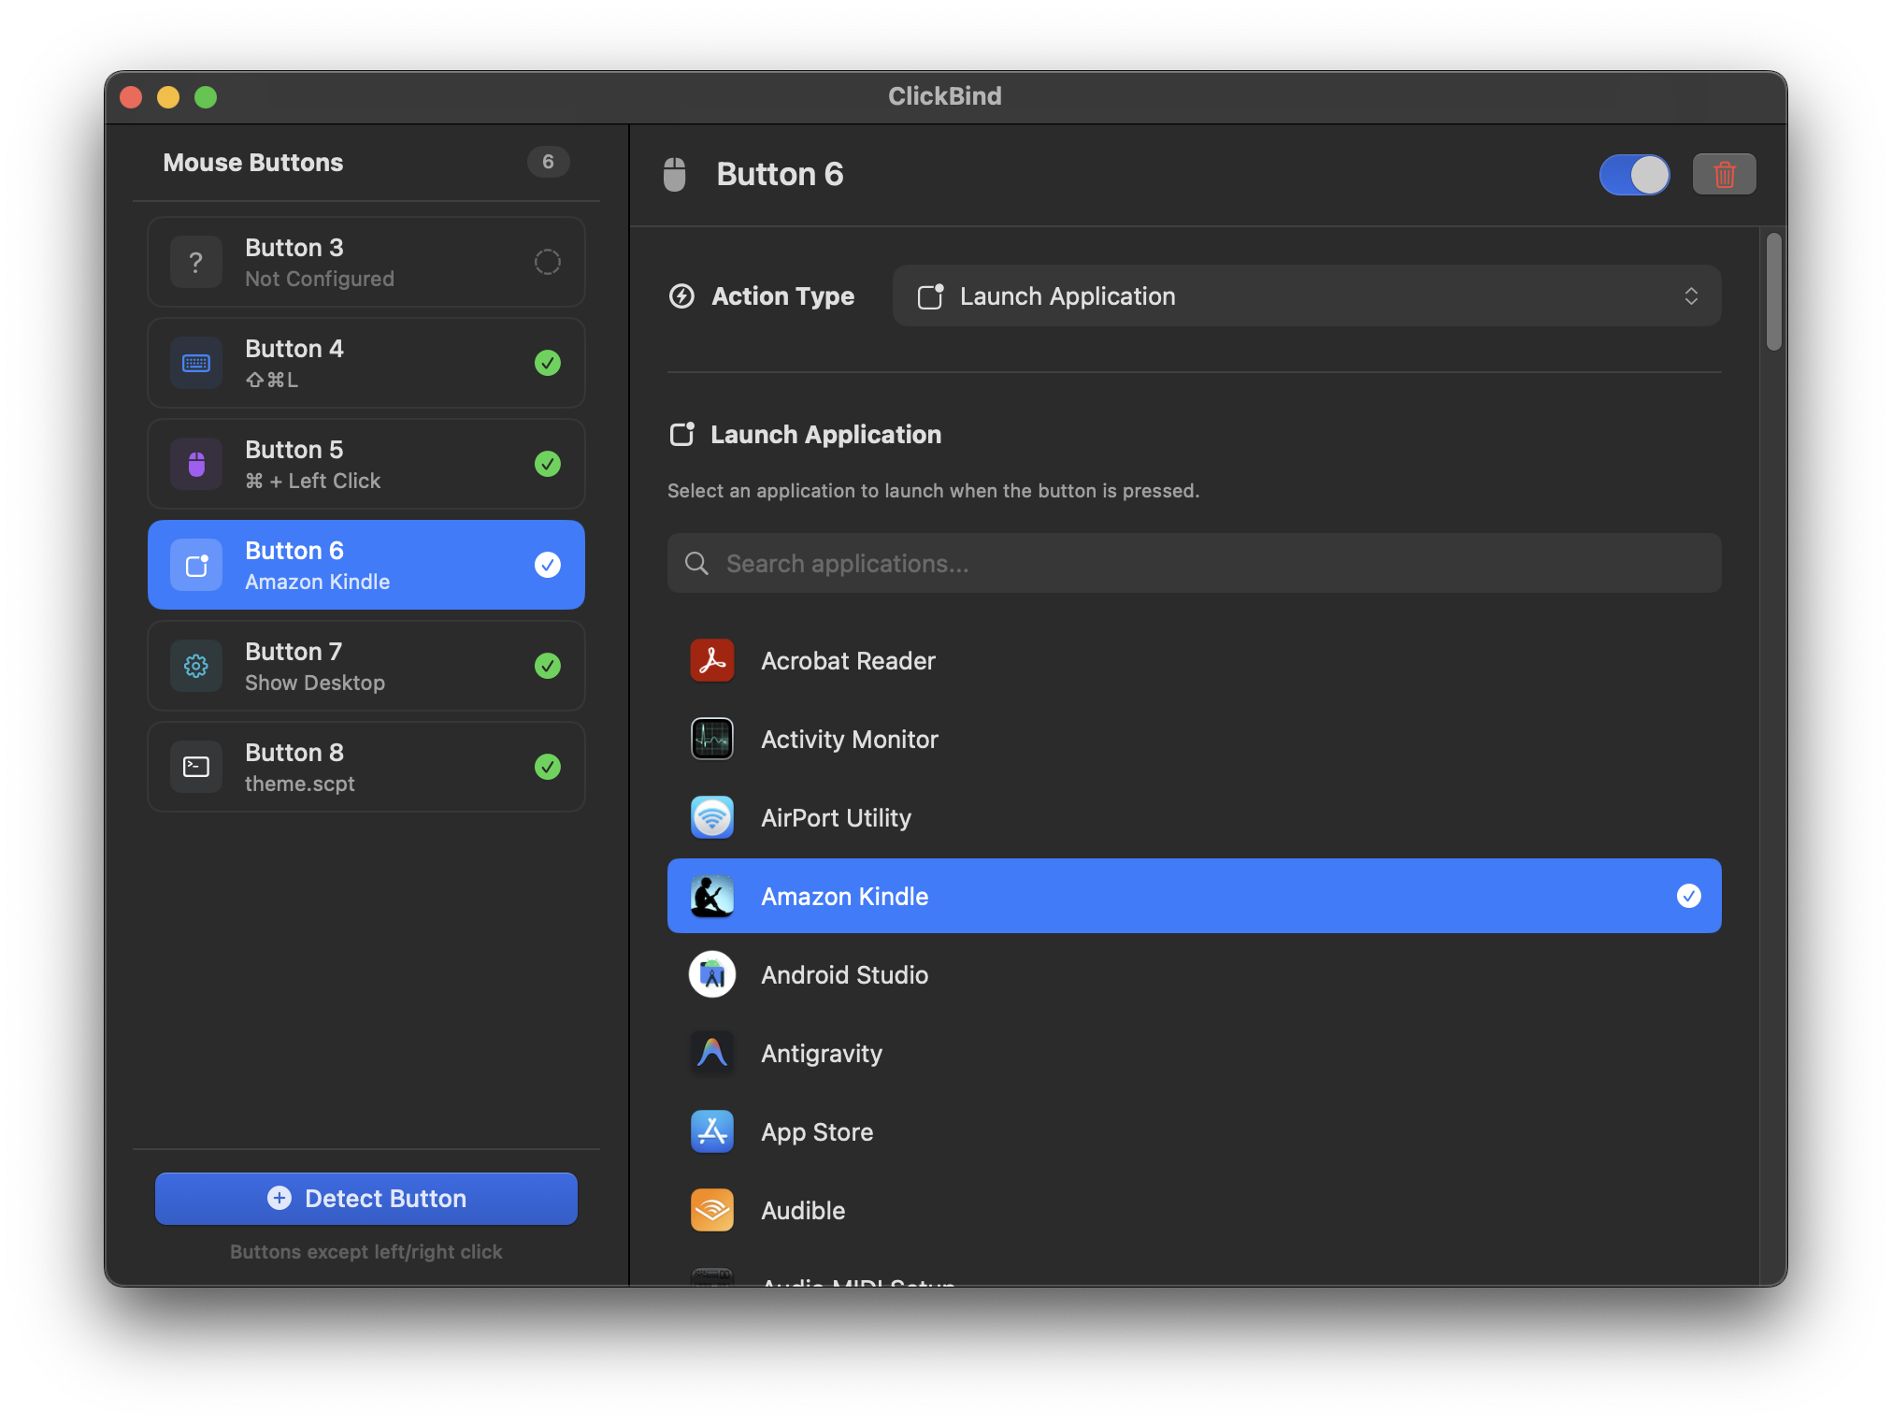
Task: Expand the Launch Application selector chevron
Action: click(1692, 295)
